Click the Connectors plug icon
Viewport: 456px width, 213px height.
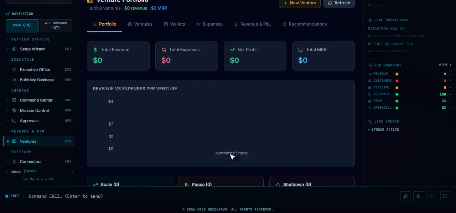[14, 162]
